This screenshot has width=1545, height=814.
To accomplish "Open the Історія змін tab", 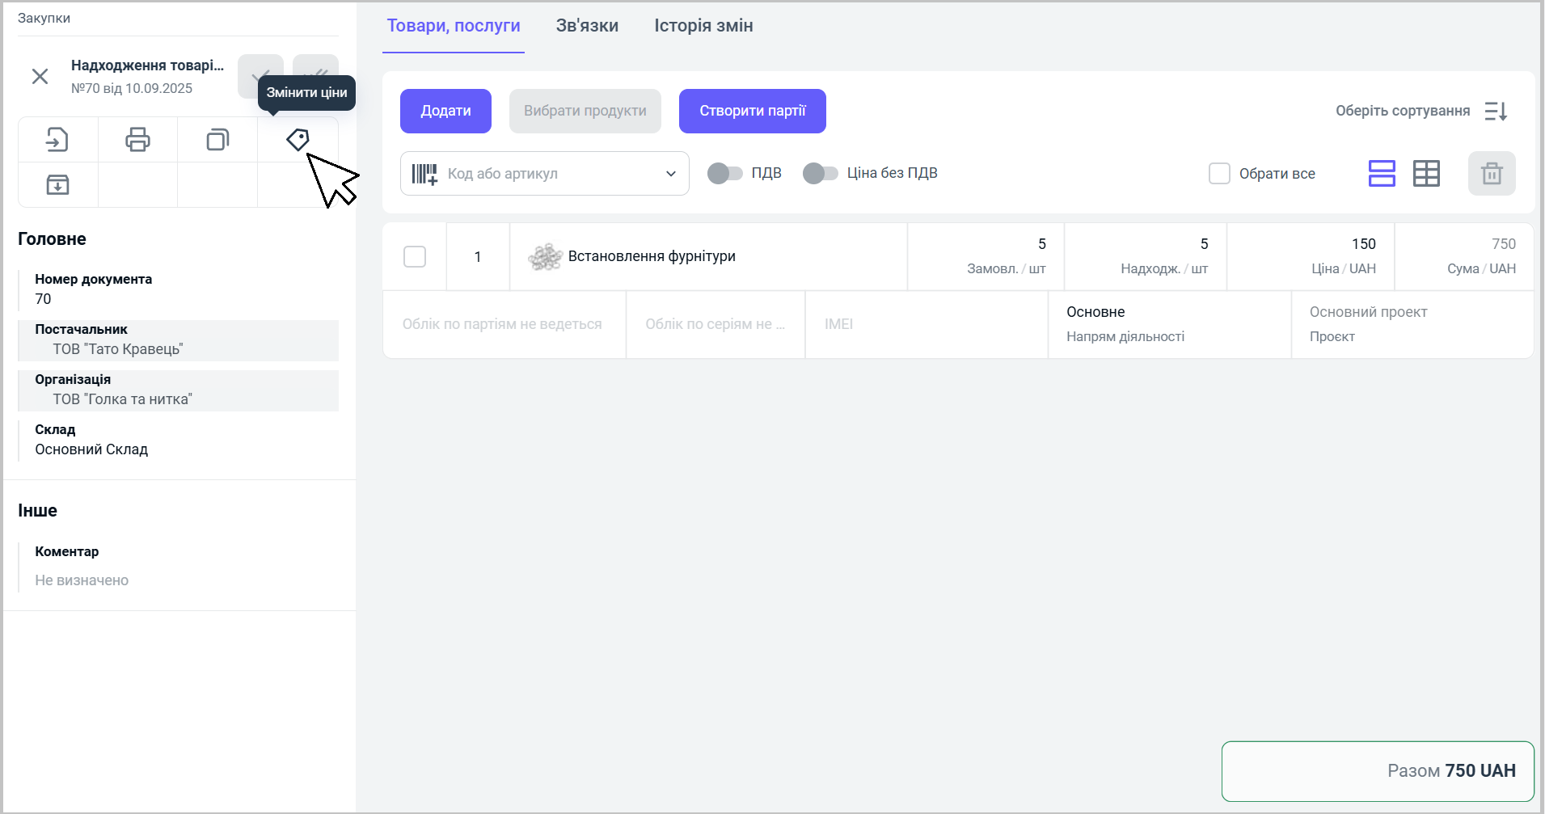I will [703, 26].
